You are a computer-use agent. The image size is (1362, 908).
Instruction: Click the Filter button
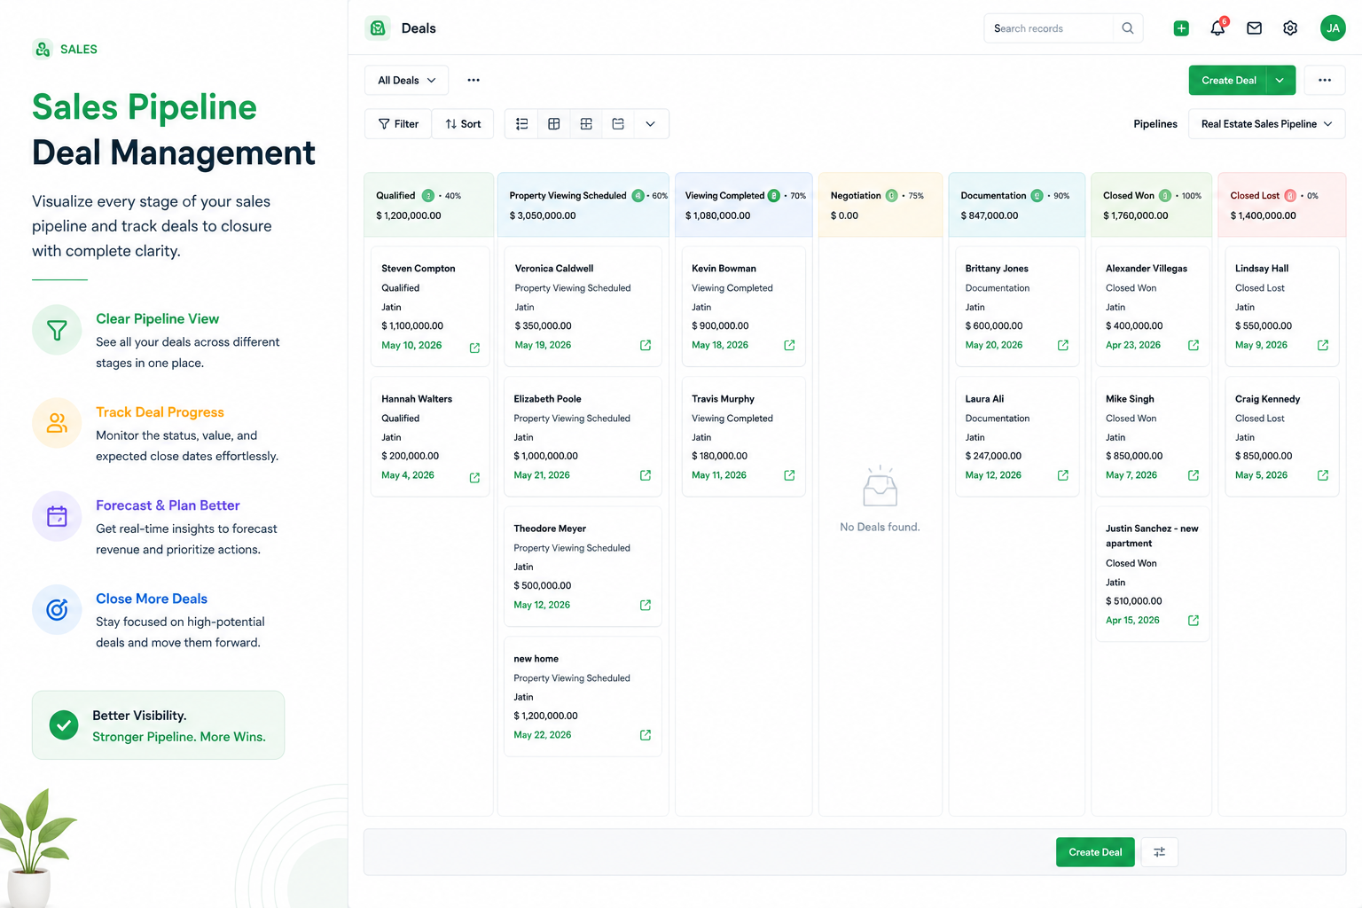pyautogui.click(x=398, y=124)
